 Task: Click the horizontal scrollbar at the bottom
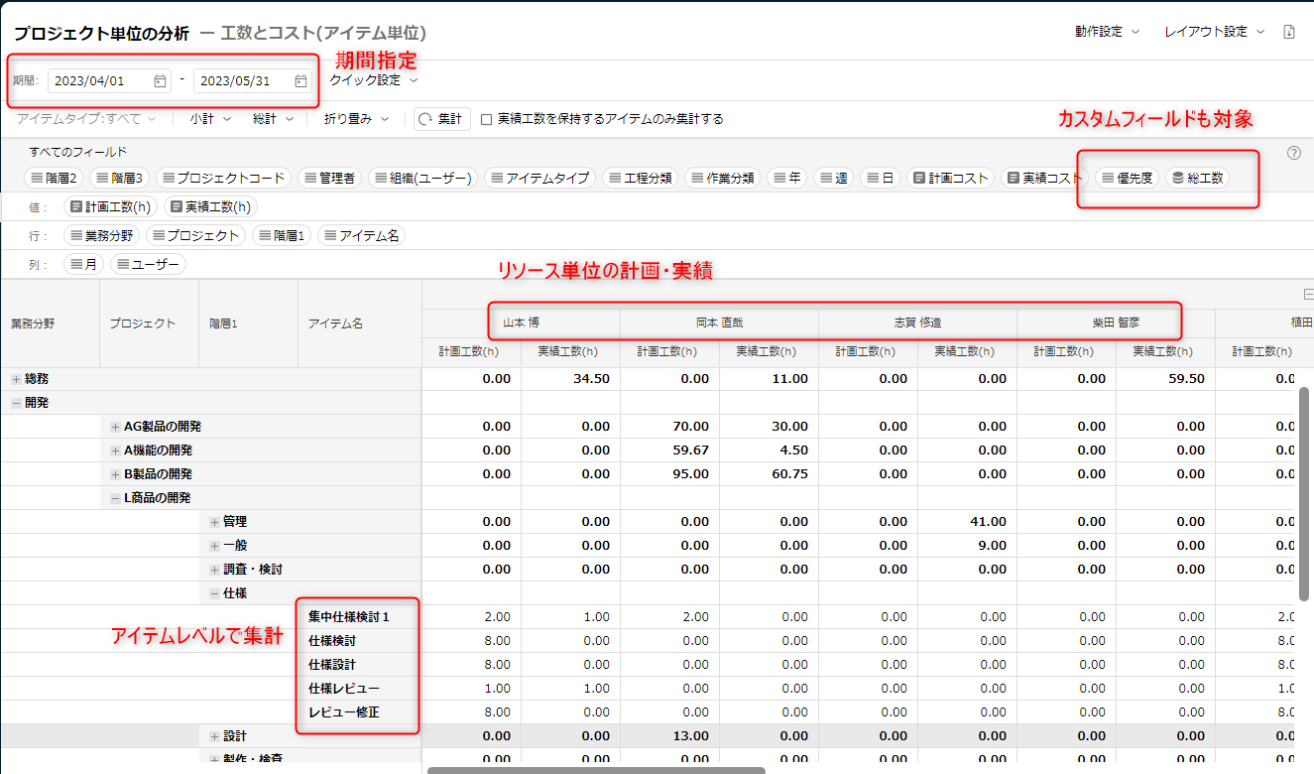click(595, 770)
